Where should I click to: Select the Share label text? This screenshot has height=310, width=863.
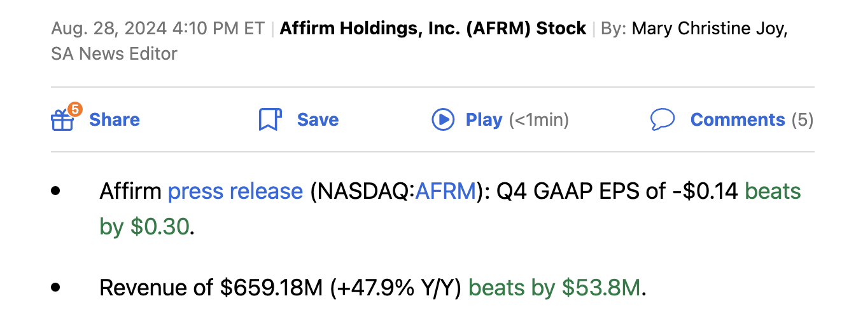tap(115, 119)
